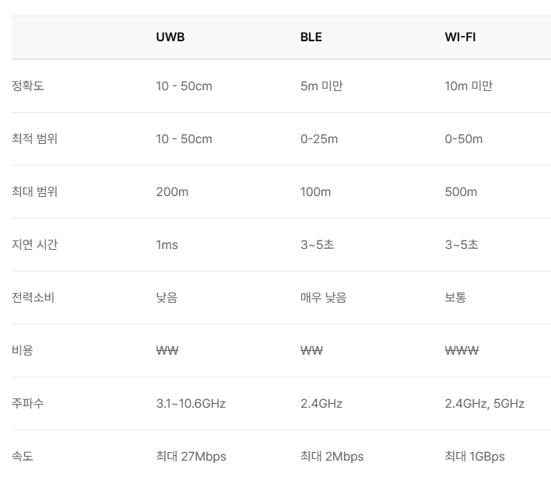551x491 pixels.
Task: Select the 최적 범위 row label
Action: coord(35,139)
